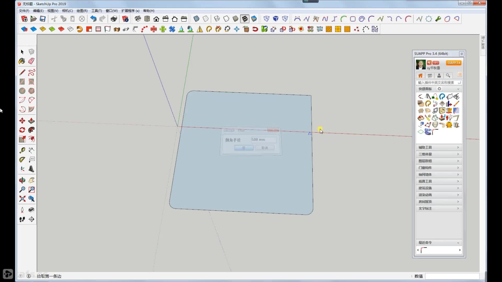Expand the 三维体量 category

click(x=439, y=154)
